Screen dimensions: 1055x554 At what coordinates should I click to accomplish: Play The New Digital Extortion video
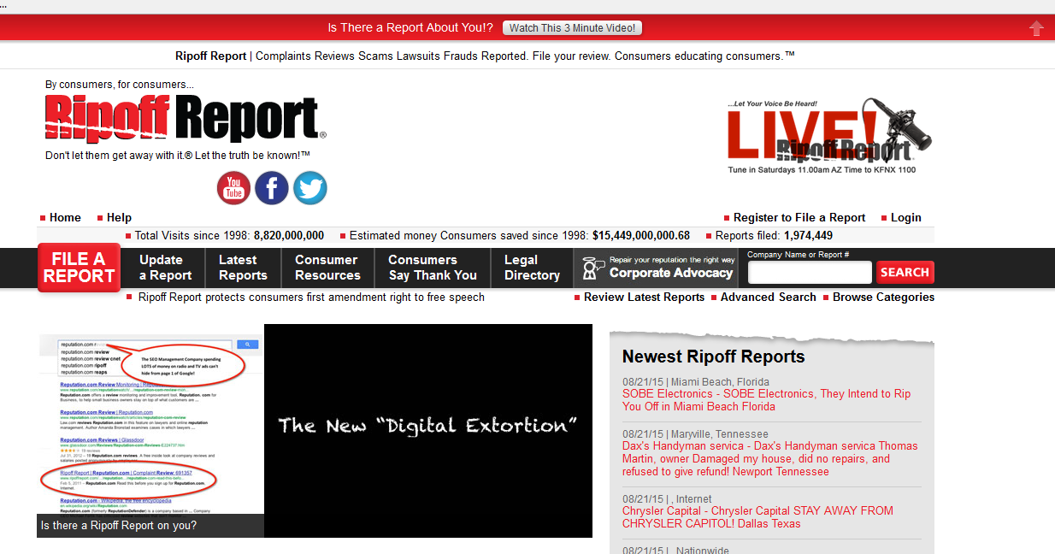coord(428,431)
